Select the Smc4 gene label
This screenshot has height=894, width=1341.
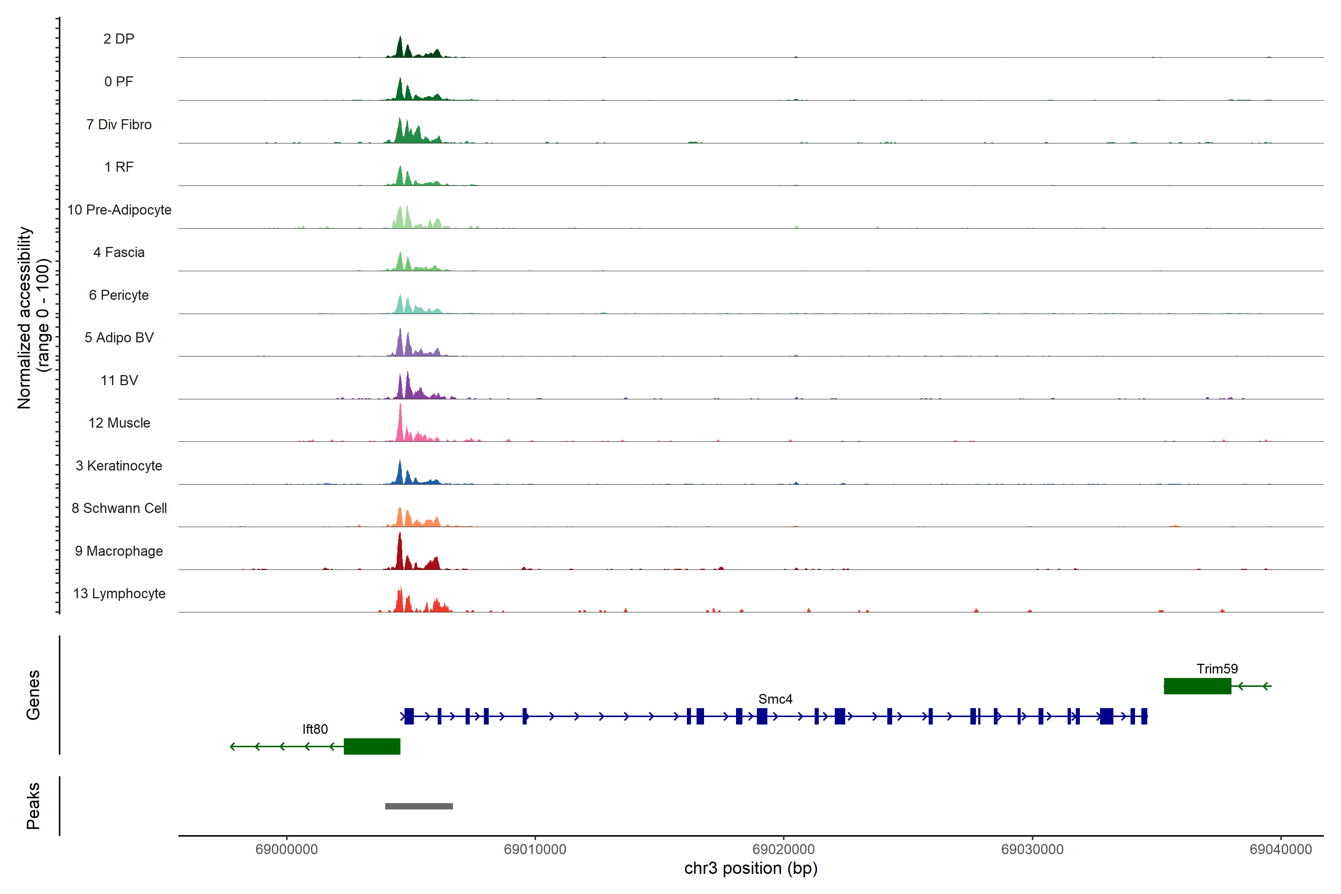coord(775,699)
